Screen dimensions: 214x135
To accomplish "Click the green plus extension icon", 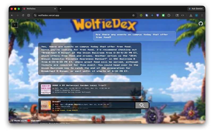I will pos(141,15).
